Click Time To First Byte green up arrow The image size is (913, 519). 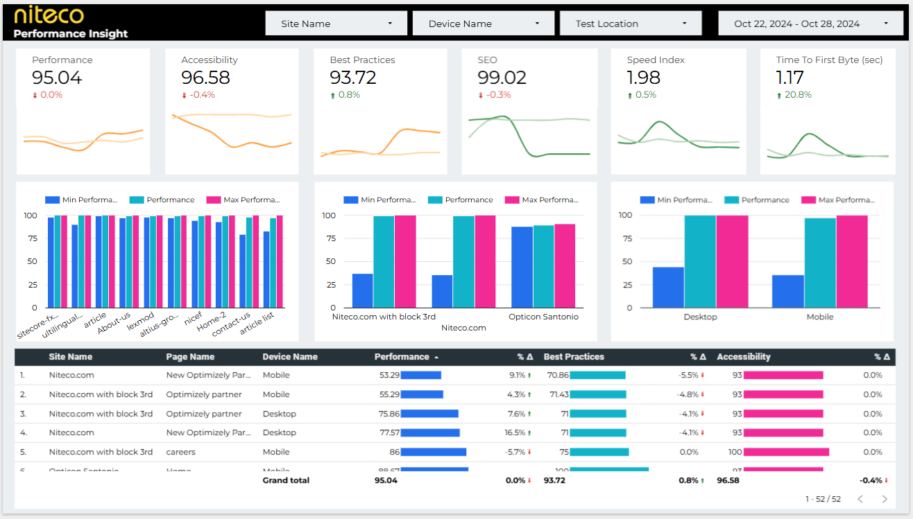[779, 96]
